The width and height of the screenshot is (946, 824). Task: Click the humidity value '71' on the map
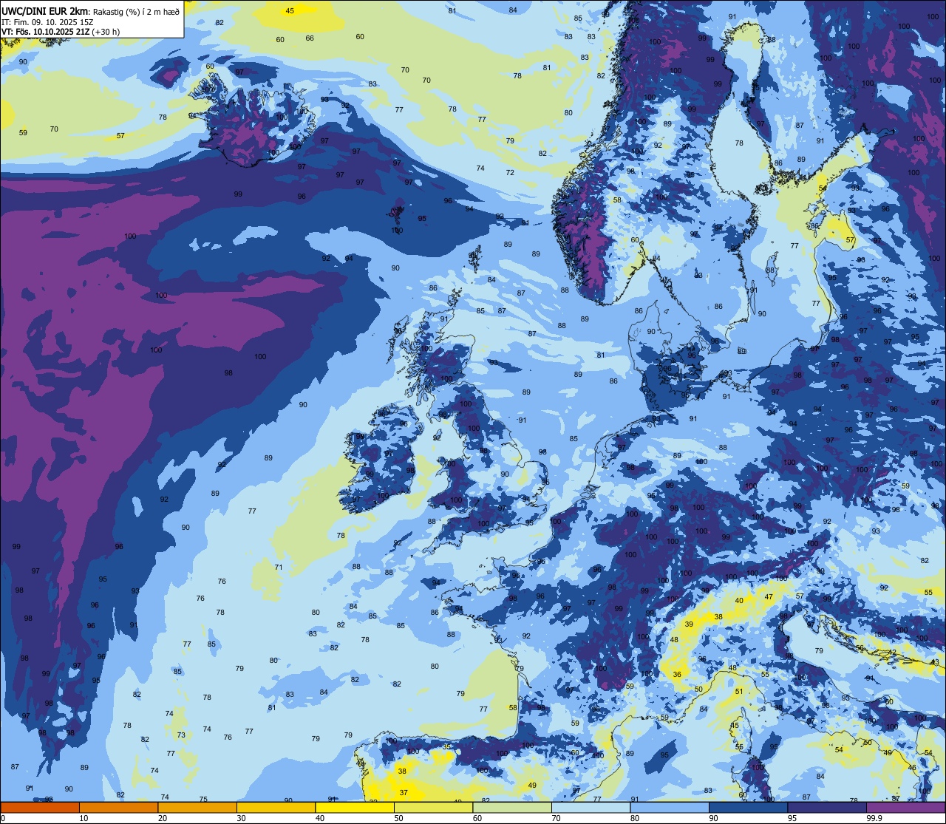point(279,568)
